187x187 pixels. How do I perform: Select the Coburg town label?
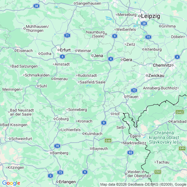click(x=62, y=119)
